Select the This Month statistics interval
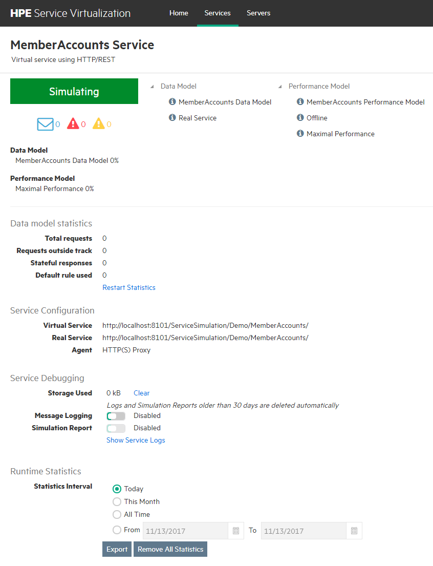The image size is (433, 566). [117, 501]
